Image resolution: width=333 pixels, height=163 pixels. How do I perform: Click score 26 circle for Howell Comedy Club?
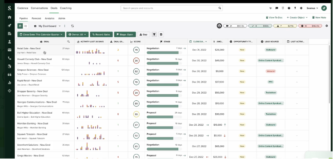[x=136, y=61]
